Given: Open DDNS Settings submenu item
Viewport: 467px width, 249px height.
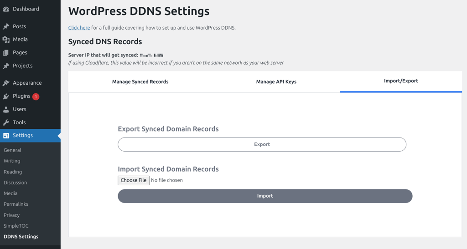Looking at the screenshot, I should pyautogui.click(x=21, y=237).
